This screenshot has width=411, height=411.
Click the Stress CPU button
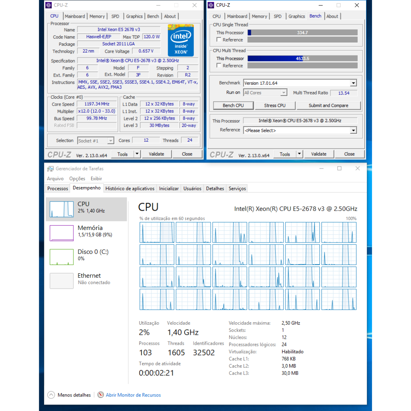[275, 106]
